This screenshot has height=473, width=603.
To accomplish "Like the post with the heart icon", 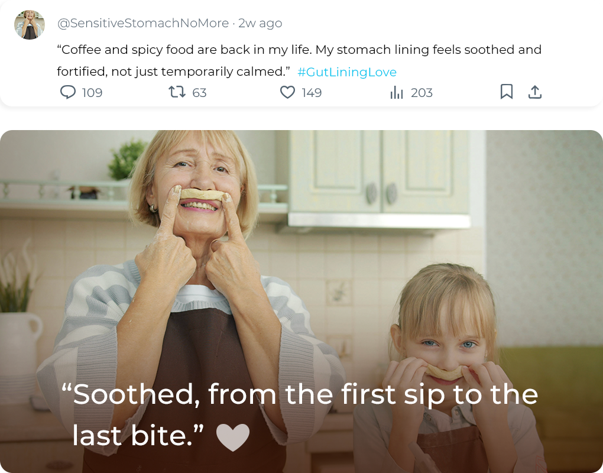I will (287, 92).
